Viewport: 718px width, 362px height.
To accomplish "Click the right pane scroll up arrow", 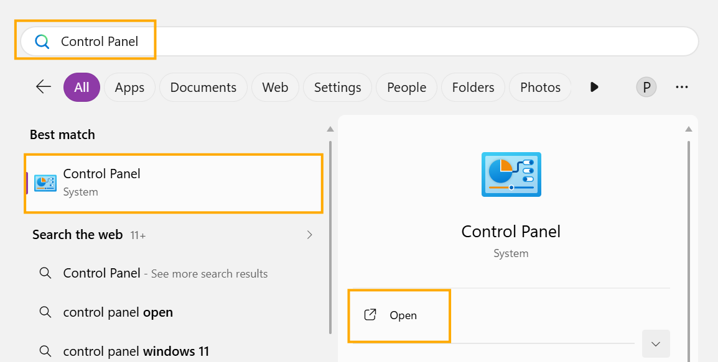I will (688, 129).
